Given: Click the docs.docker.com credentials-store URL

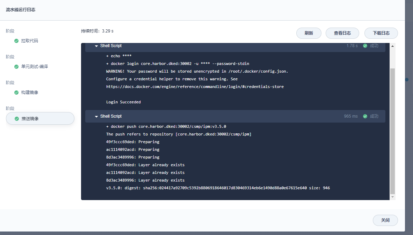Looking at the screenshot, I should 195,87.
